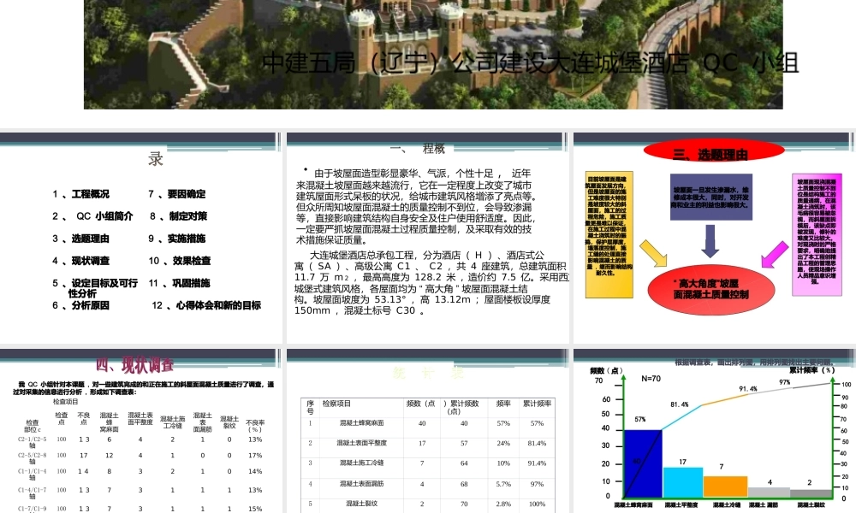The image size is (856, 513).
Task: Click the dark blue bar in the Pareto chart
Action: pyautogui.click(x=643, y=463)
